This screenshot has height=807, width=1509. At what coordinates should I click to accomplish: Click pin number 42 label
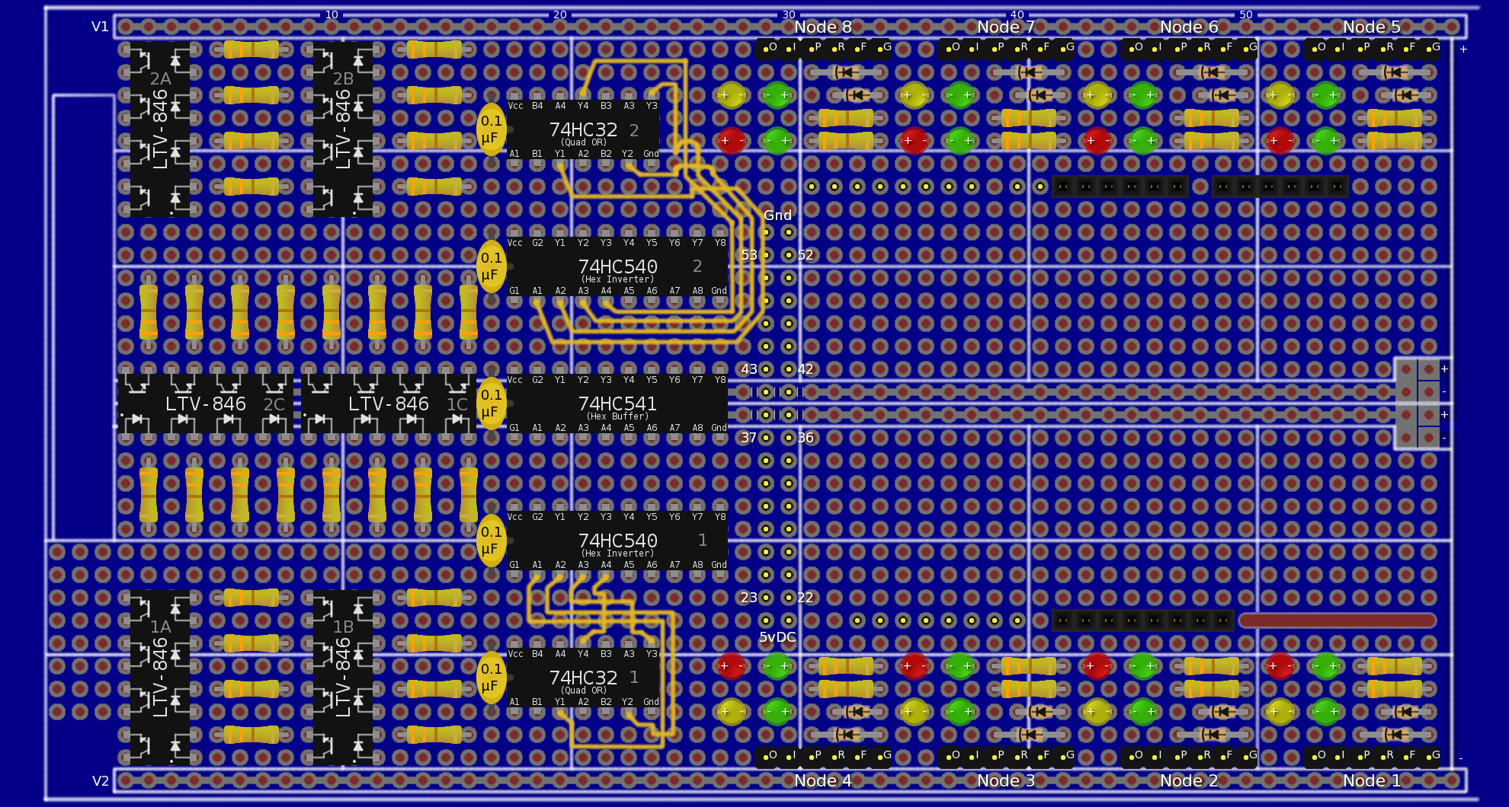(806, 369)
